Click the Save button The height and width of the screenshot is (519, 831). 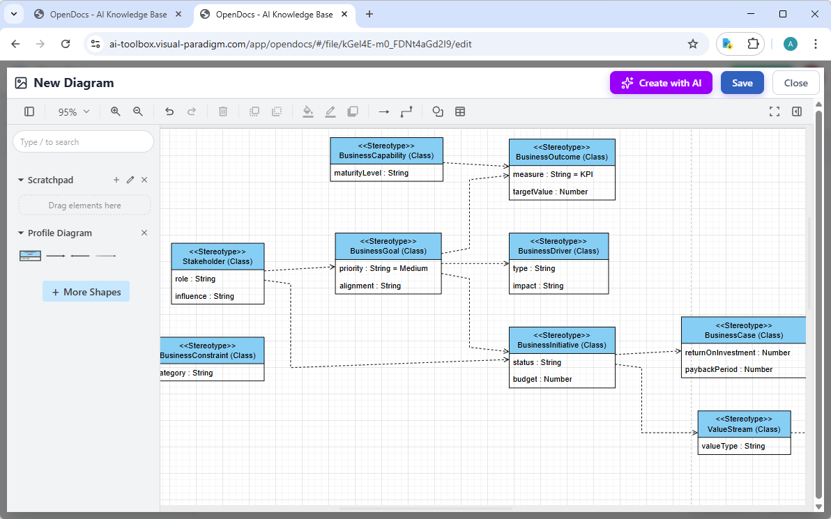742,82
